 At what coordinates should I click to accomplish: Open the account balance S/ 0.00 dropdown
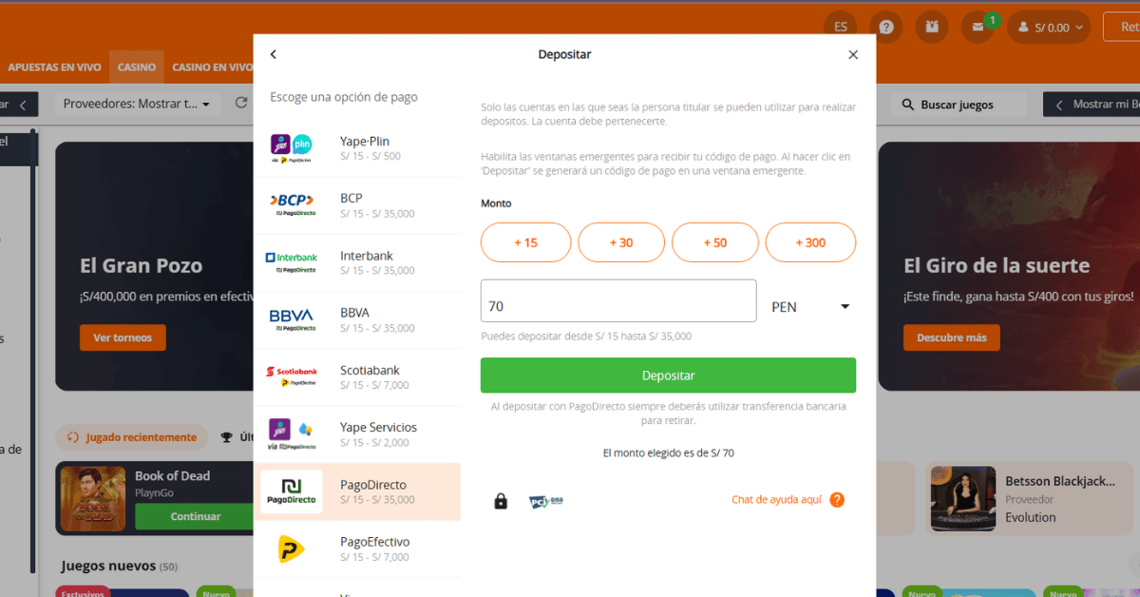[x=1050, y=28]
